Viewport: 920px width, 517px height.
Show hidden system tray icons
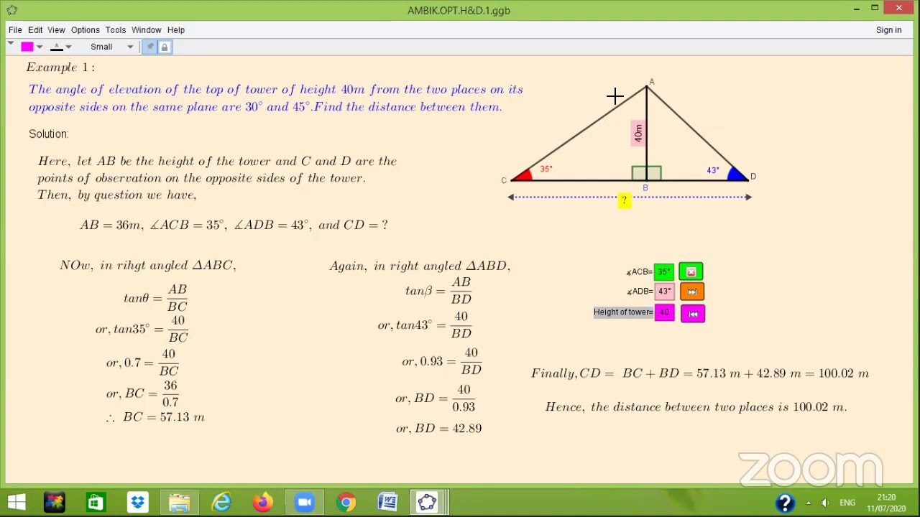coord(809,503)
